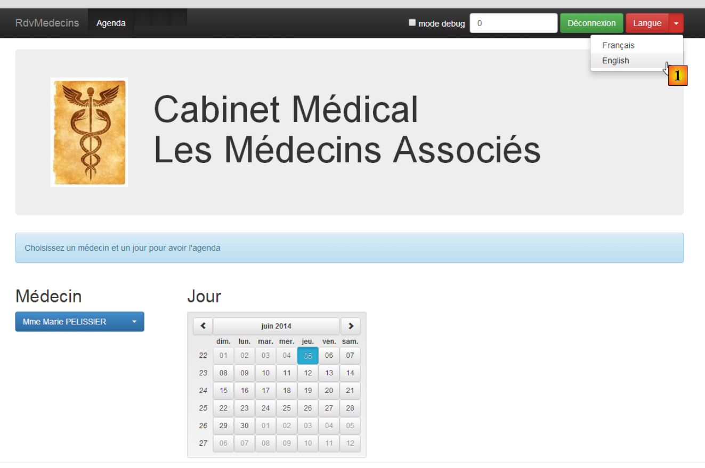Select June 13 in the calendar

[x=329, y=373]
